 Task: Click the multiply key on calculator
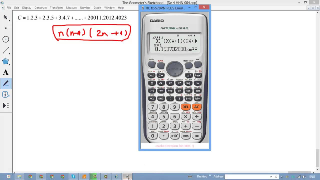(185, 116)
